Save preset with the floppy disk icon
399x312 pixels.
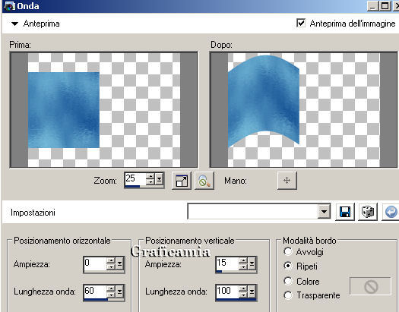[345, 212]
